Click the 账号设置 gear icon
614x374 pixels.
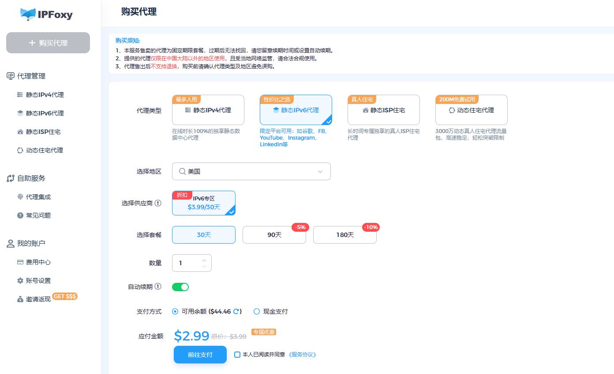20,281
